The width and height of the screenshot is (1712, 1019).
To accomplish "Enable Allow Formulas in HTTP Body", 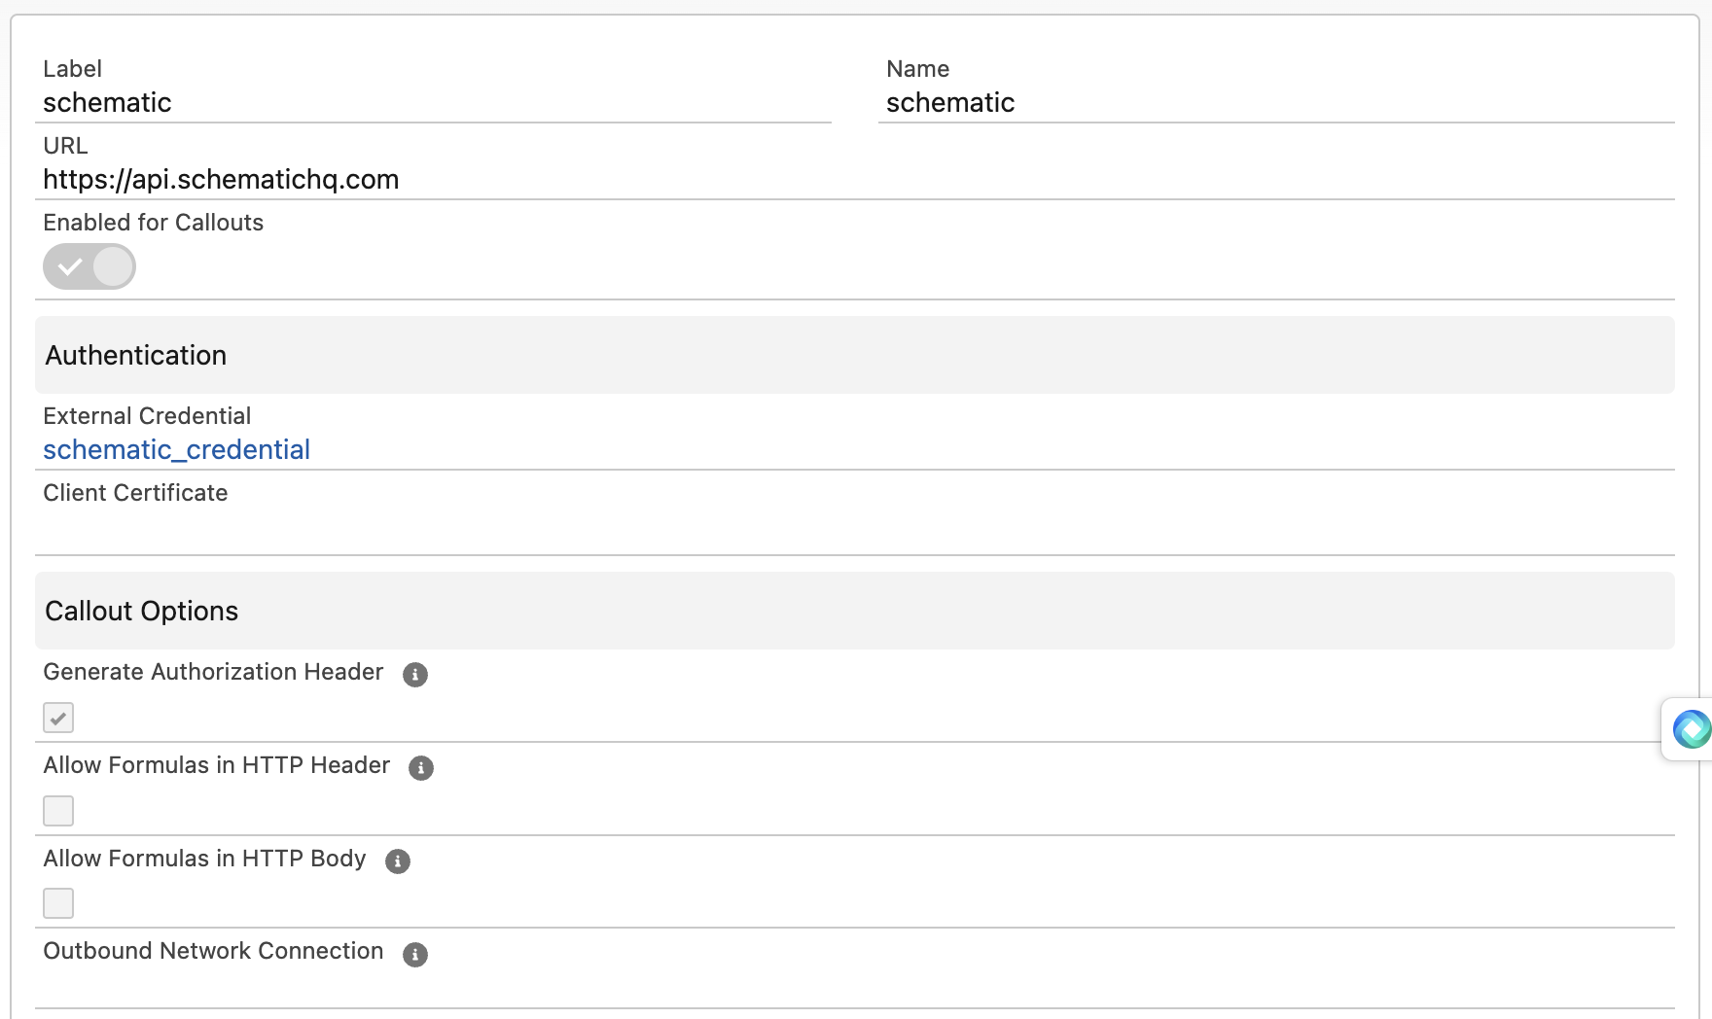I will (57, 903).
